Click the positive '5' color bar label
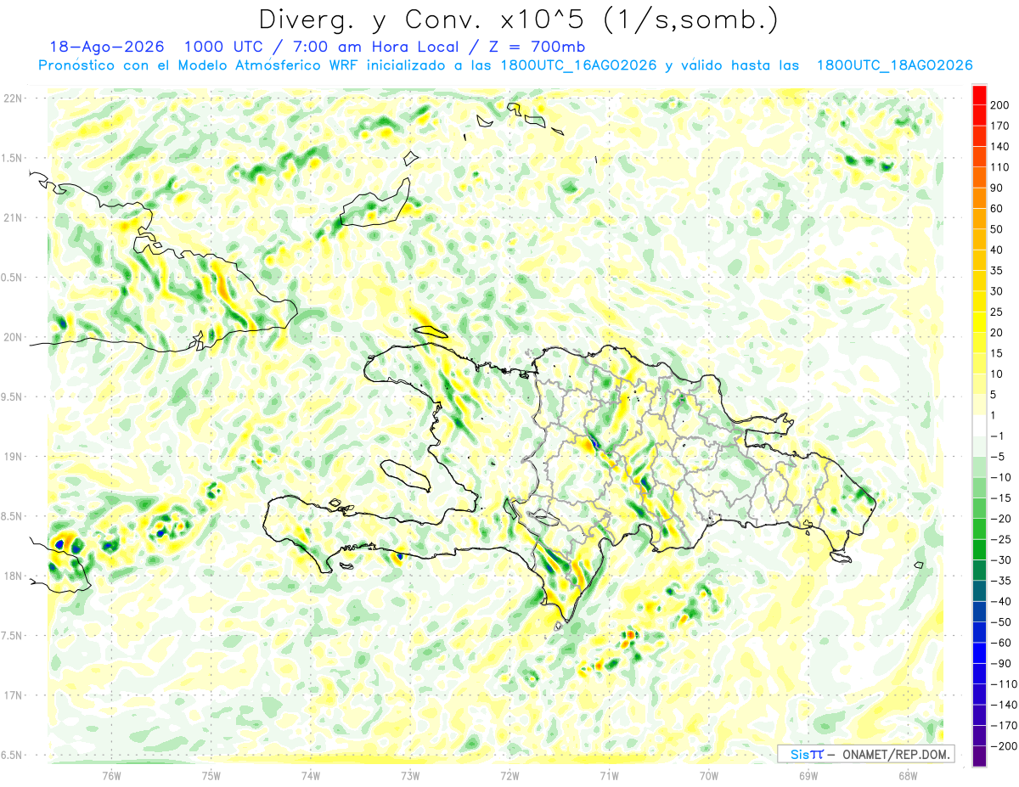1019x787 pixels. (x=994, y=395)
